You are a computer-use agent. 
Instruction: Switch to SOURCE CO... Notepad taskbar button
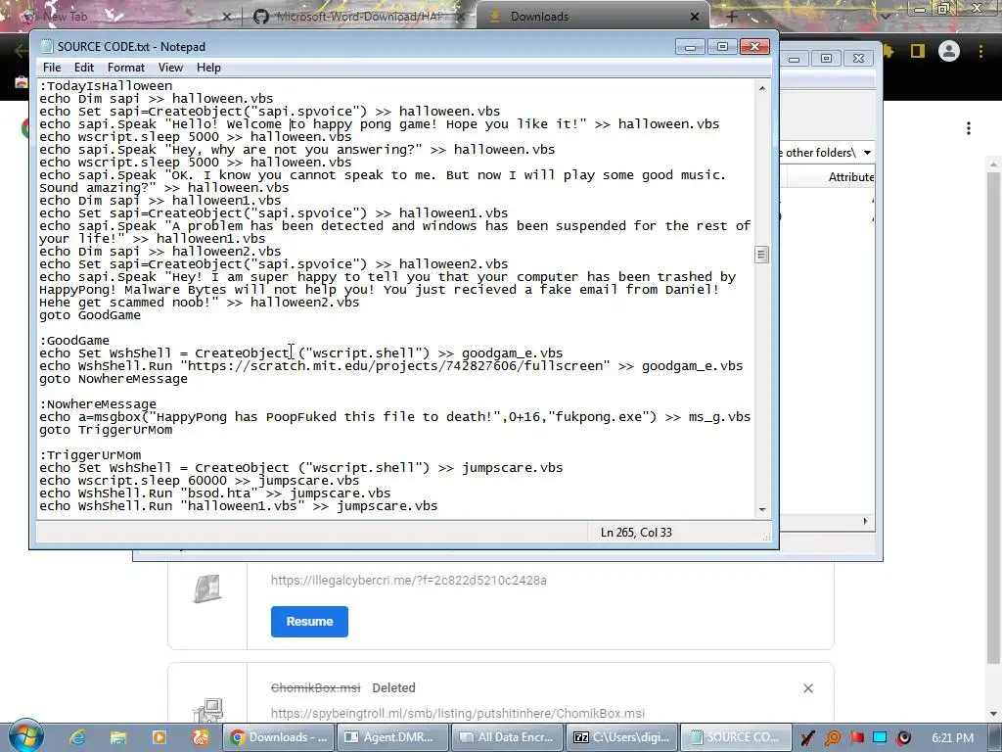point(735,737)
